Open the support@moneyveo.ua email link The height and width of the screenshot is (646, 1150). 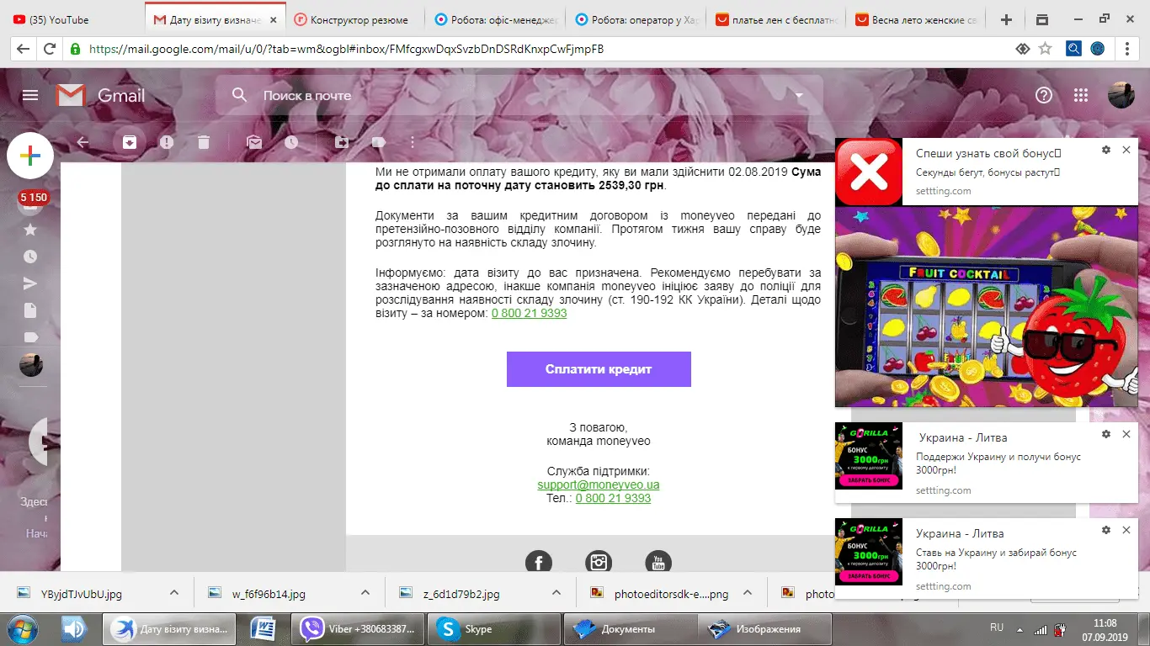599,484
